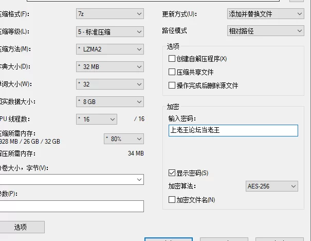The image size is (311, 241).
Task: Open compression level dropdown showing 5 - 标准压缩
Action: (x=110, y=31)
